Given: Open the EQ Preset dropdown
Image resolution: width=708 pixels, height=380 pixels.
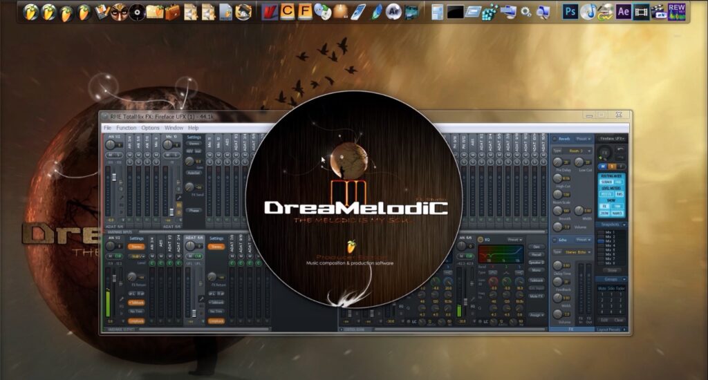Looking at the screenshot, I should click(x=515, y=240).
